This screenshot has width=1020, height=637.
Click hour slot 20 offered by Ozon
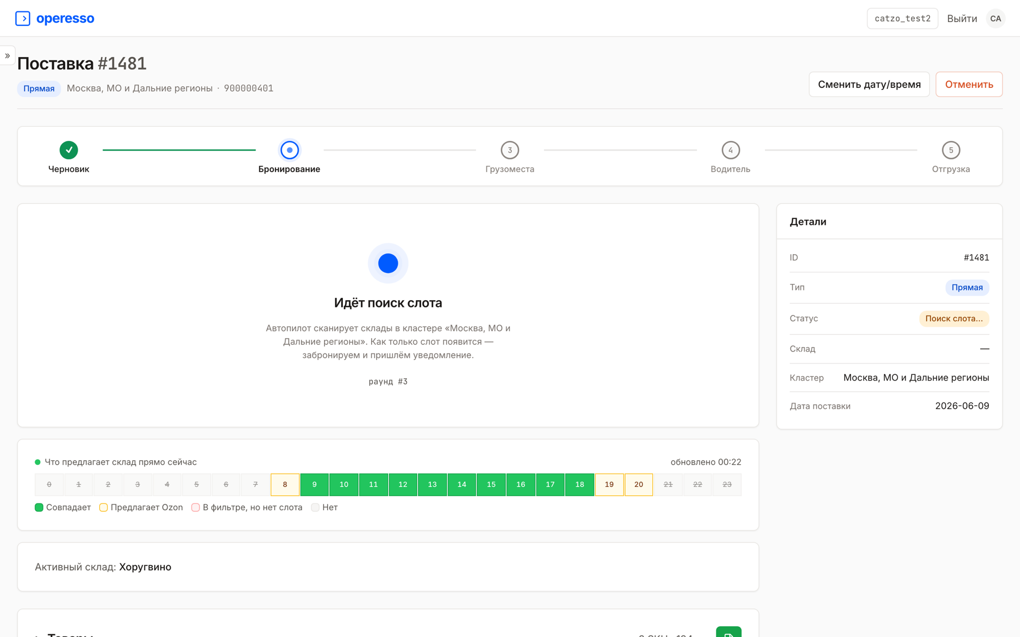coord(639,485)
